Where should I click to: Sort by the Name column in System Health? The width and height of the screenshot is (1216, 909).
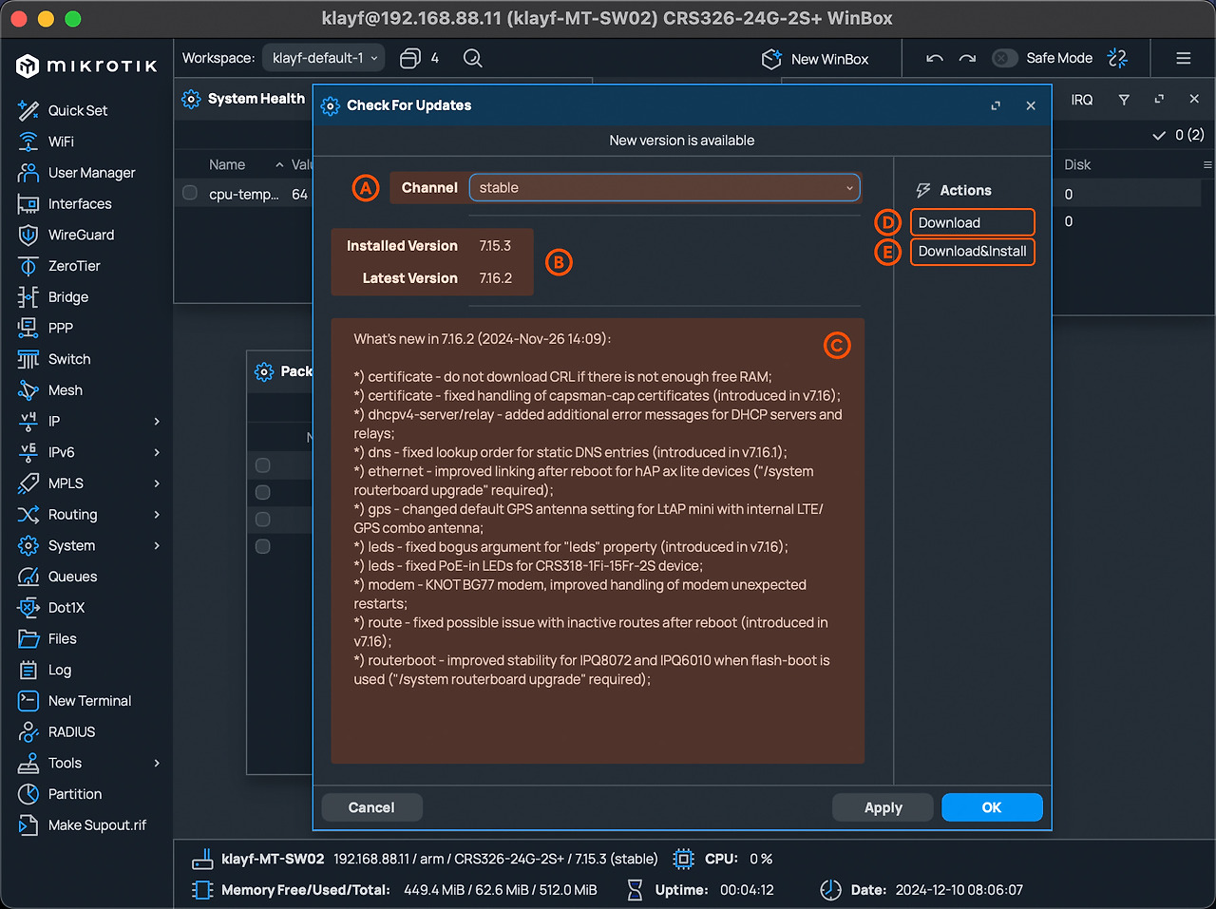click(x=227, y=164)
